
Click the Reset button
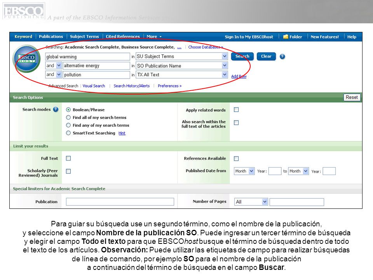(352, 97)
